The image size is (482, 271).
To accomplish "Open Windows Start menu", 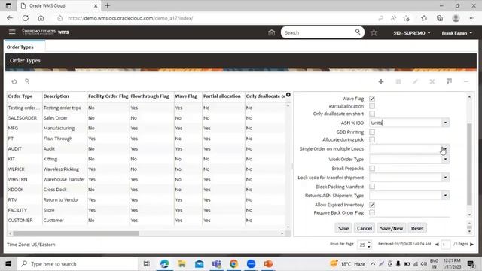I will [x=8, y=264].
